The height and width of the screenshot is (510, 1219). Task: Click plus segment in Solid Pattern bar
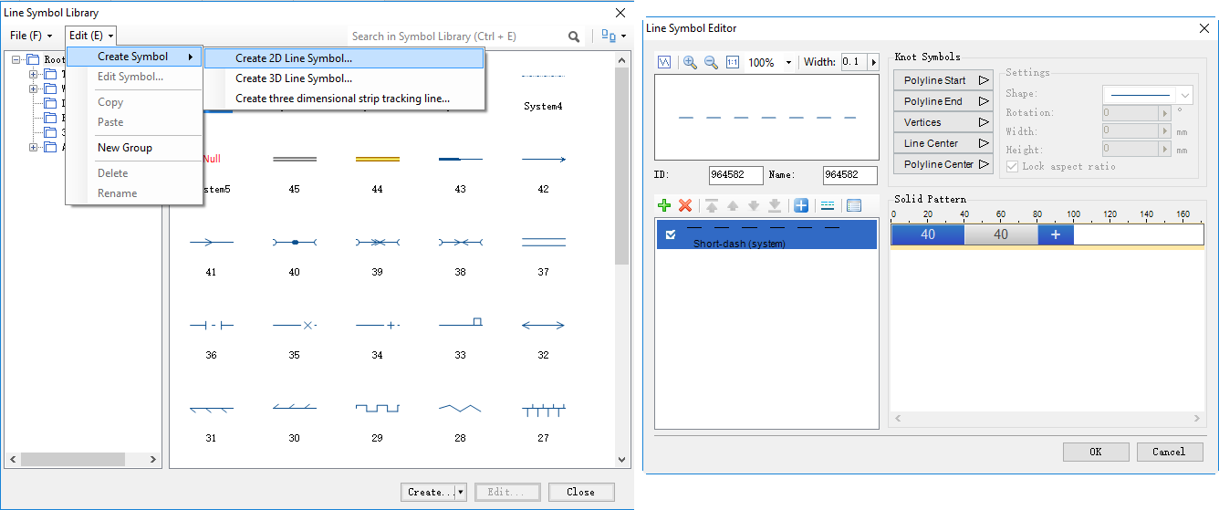pyautogui.click(x=1055, y=234)
